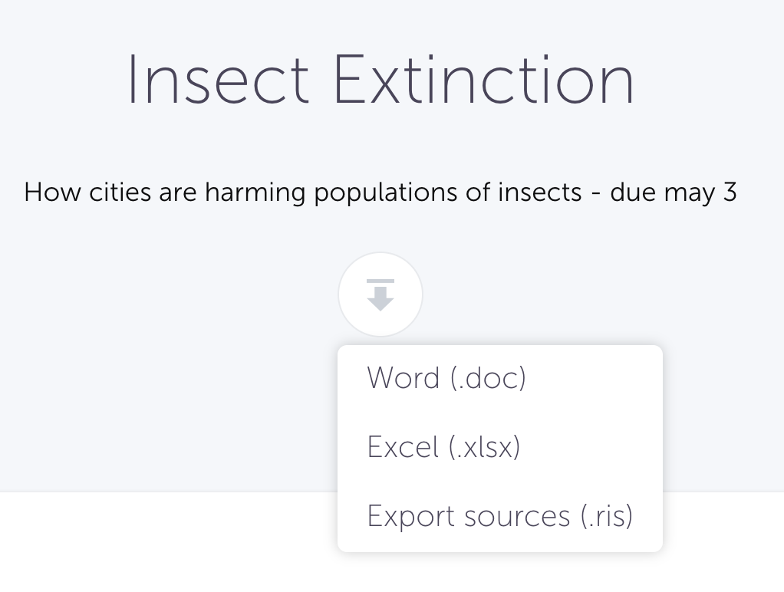
Task: Click the word "Extinction" in the heading
Action: 484,81
